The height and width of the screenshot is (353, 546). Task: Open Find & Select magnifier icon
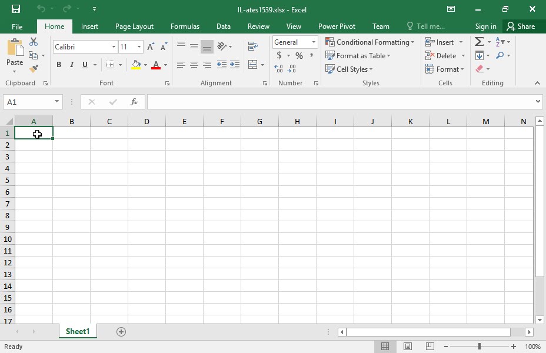tap(500, 55)
